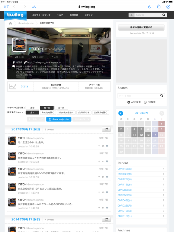Open recent entry 08月31日(土)
This screenshot has height=232, width=174.
tap(124, 216)
